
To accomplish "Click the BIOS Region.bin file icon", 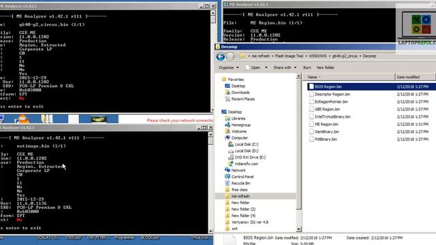I will coord(311,86).
